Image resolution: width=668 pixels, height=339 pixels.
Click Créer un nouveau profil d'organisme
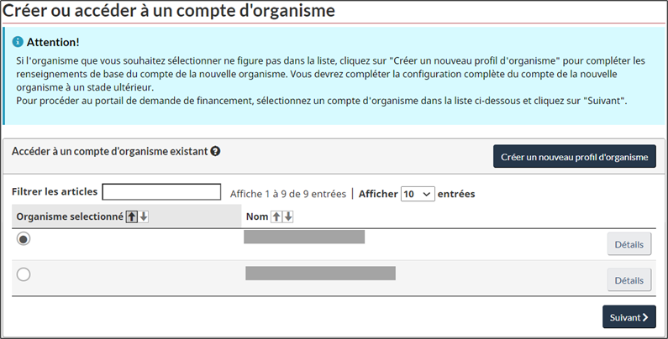point(574,157)
